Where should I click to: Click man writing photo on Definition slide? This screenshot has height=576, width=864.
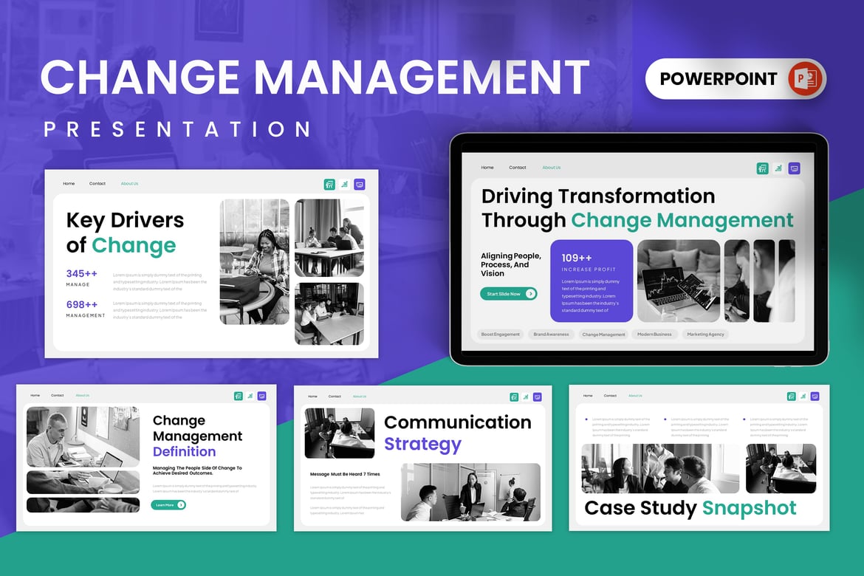pyautogui.click(x=83, y=437)
